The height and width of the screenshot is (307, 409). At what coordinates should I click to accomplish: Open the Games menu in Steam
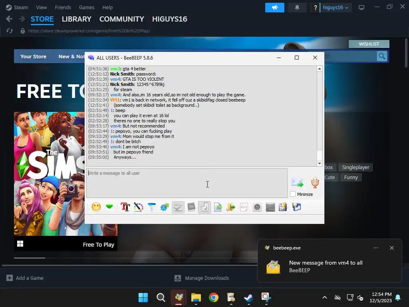click(87, 7)
